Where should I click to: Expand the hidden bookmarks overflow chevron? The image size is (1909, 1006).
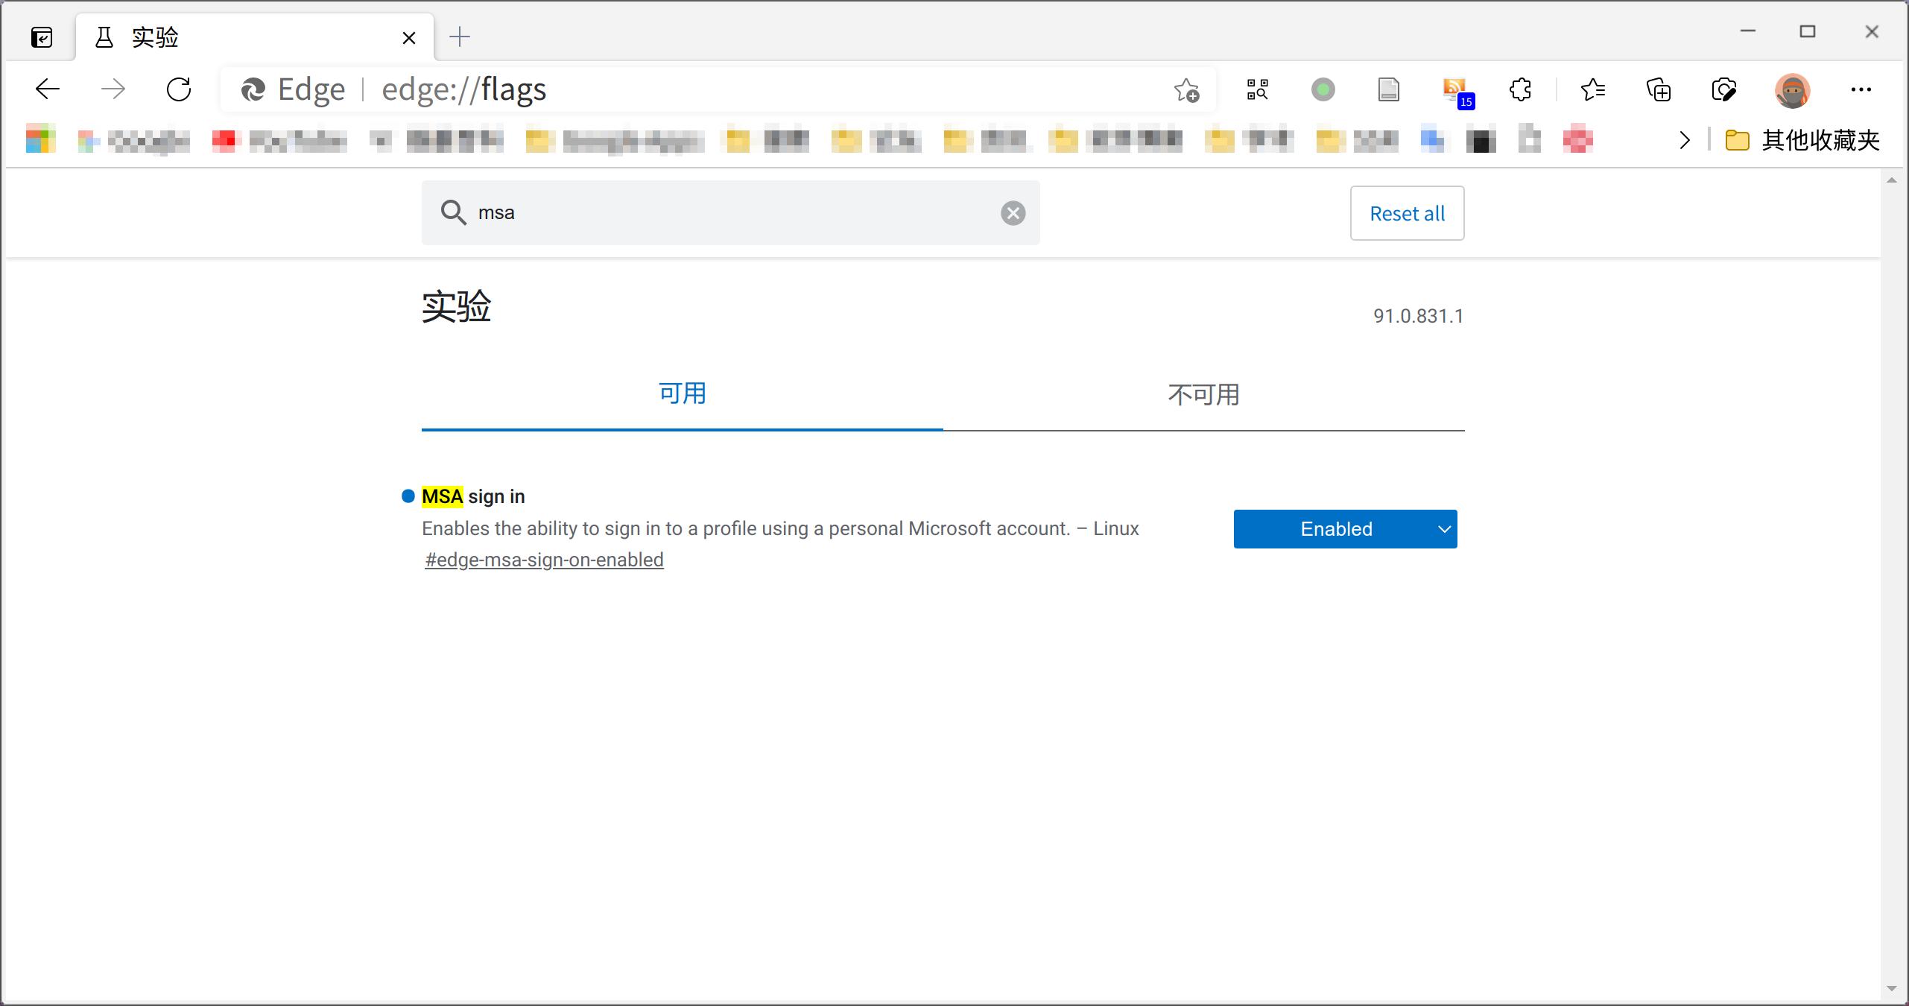pos(1685,140)
